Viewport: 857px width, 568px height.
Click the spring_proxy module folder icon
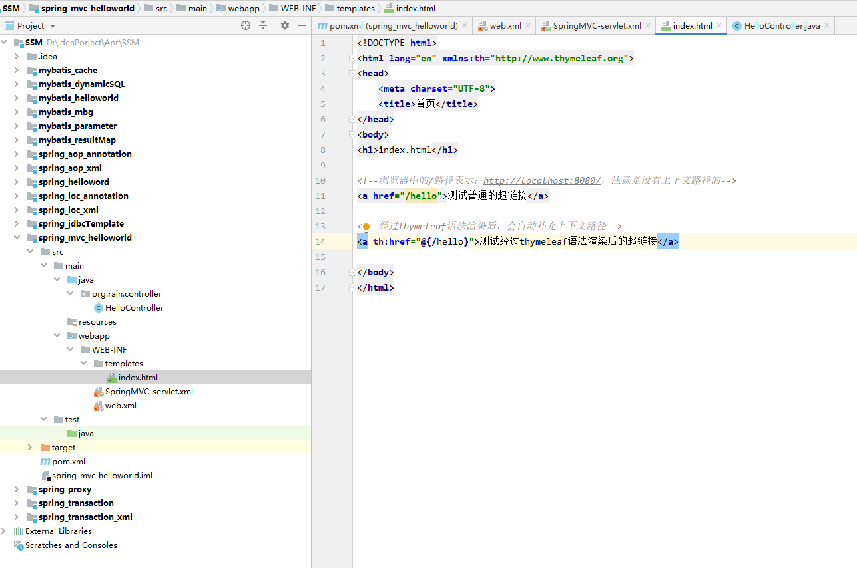tap(32, 490)
